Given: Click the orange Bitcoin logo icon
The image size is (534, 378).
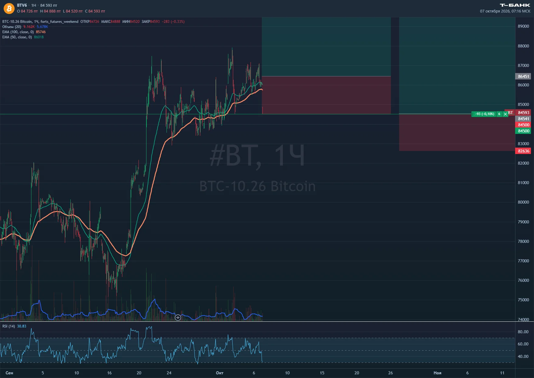Looking at the screenshot, I should 9,8.
